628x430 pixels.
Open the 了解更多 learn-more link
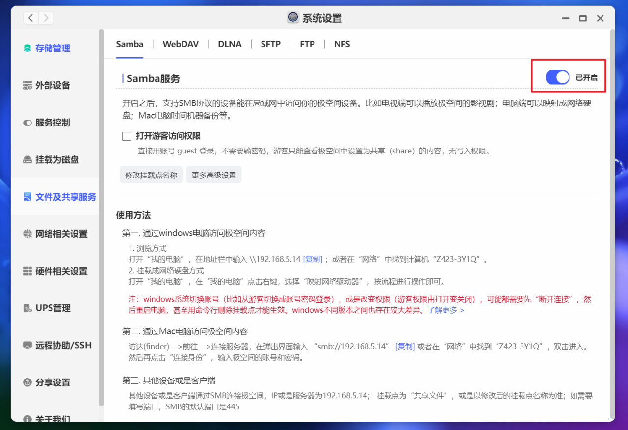(x=443, y=310)
